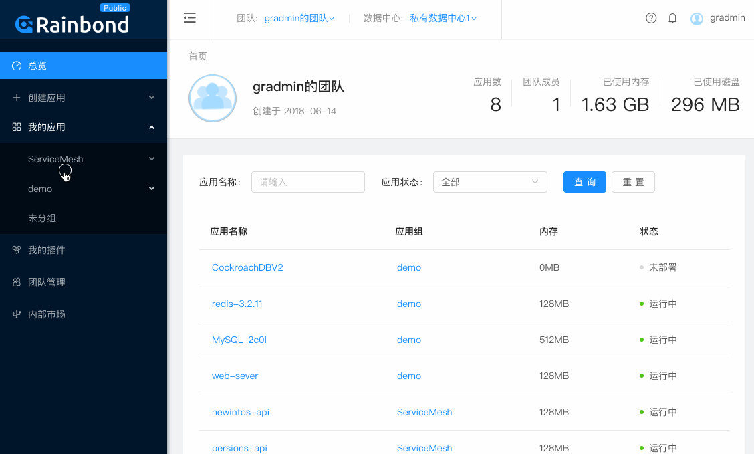Open the help question-mark icon

pos(651,18)
